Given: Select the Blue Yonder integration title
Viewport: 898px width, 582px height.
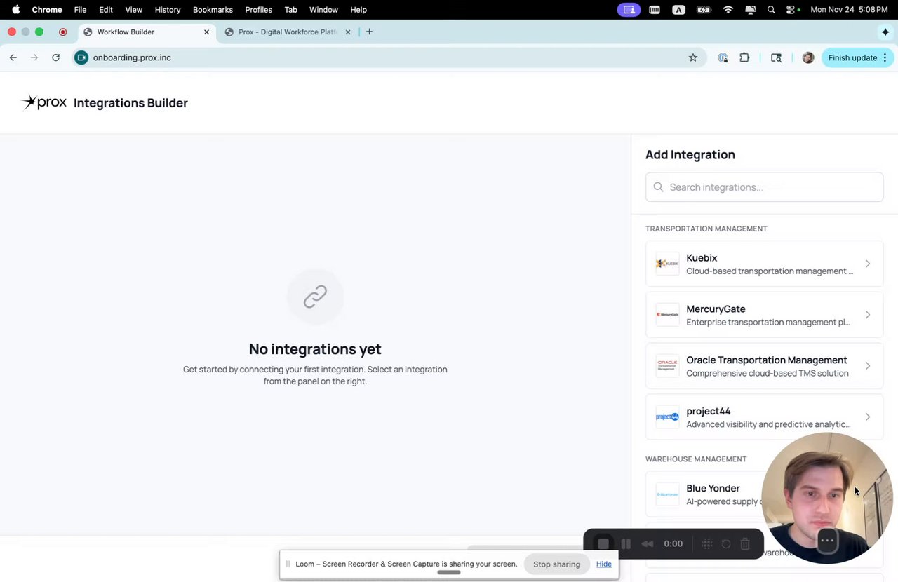Looking at the screenshot, I should tap(713, 488).
